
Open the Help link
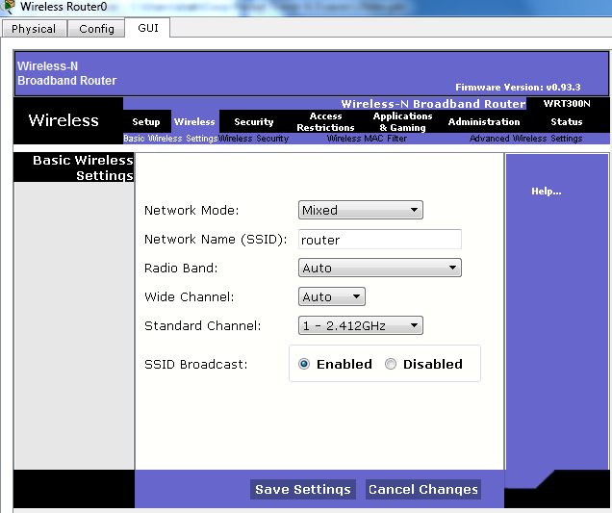coord(546,192)
